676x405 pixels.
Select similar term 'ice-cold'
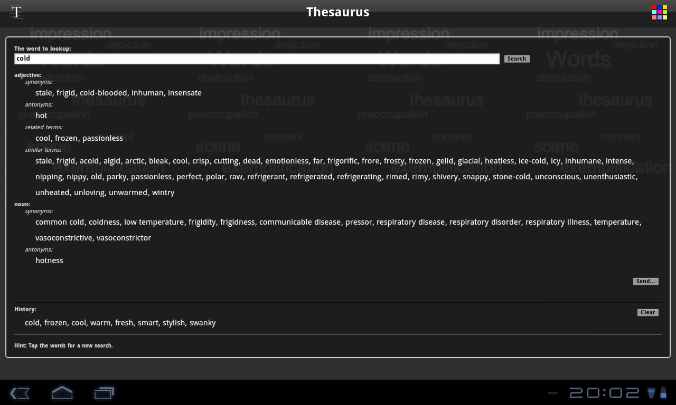click(x=532, y=161)
